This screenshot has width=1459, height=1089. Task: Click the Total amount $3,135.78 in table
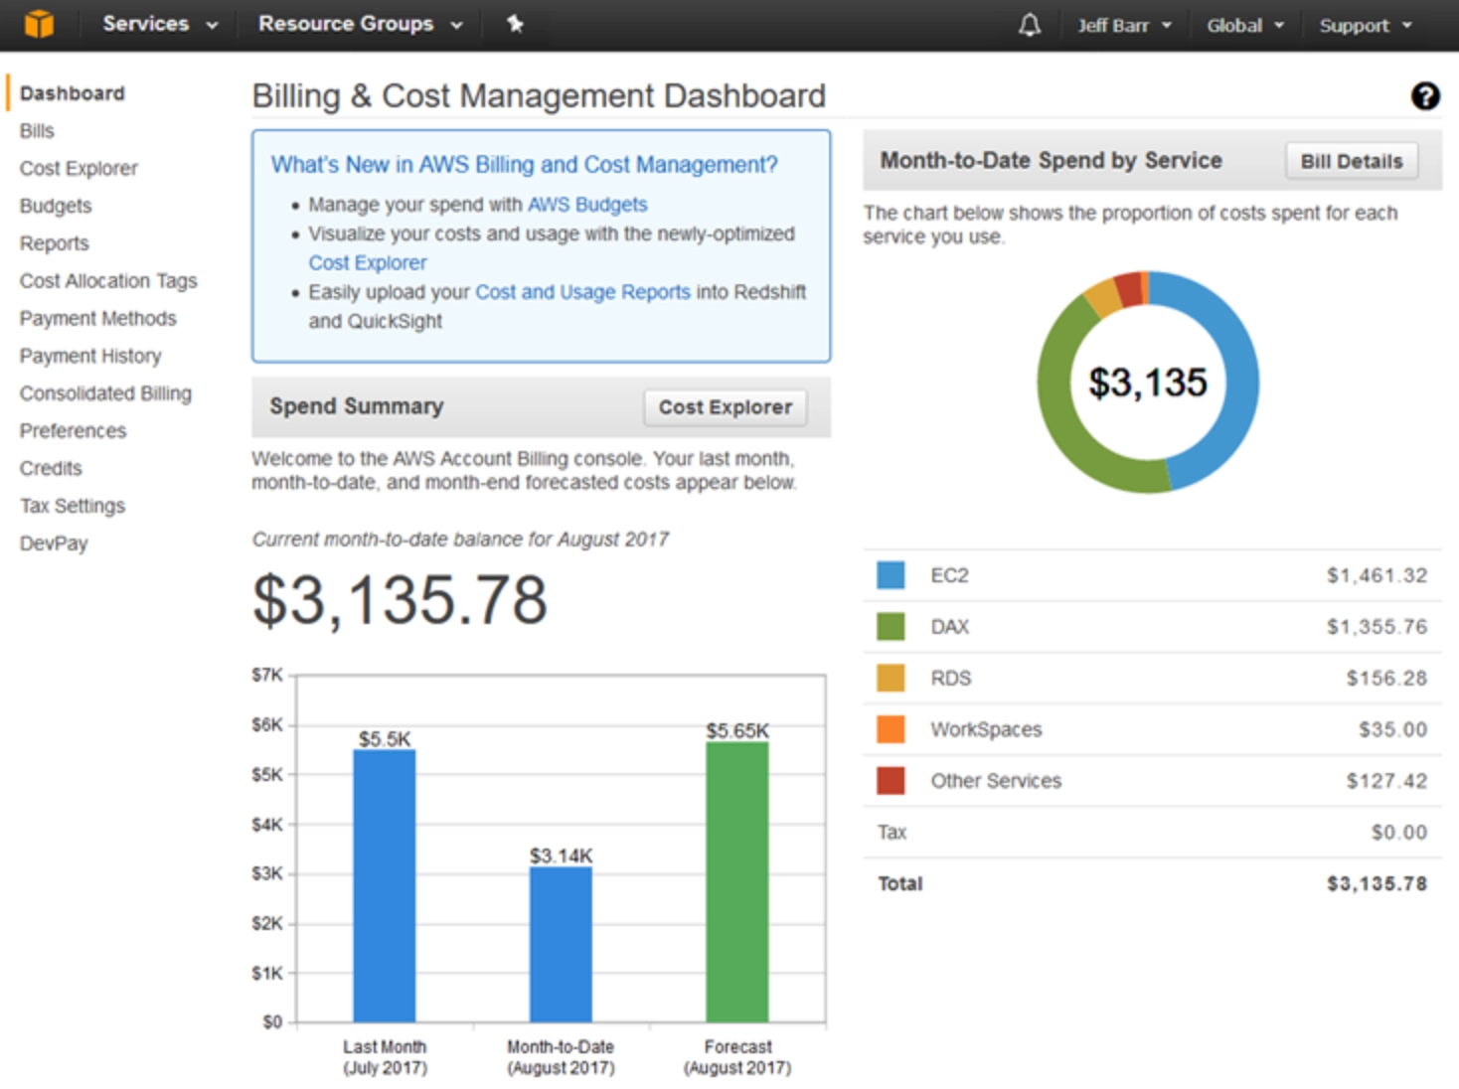click(1377, 883)
